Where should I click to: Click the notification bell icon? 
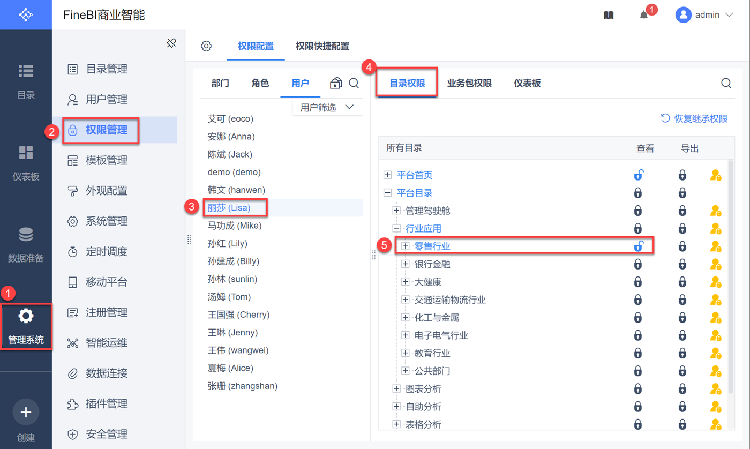point(644,16)
